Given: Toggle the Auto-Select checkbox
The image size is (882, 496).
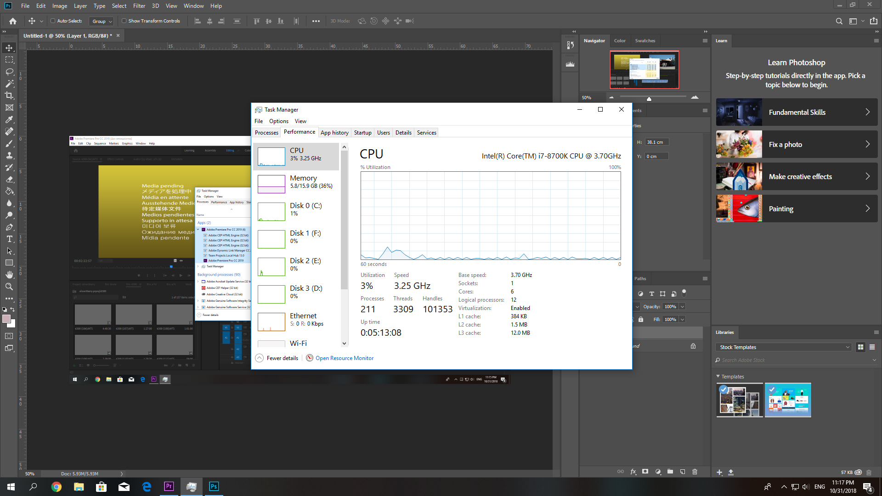Looking at the screenshot, I should click(x=53, y=21).
